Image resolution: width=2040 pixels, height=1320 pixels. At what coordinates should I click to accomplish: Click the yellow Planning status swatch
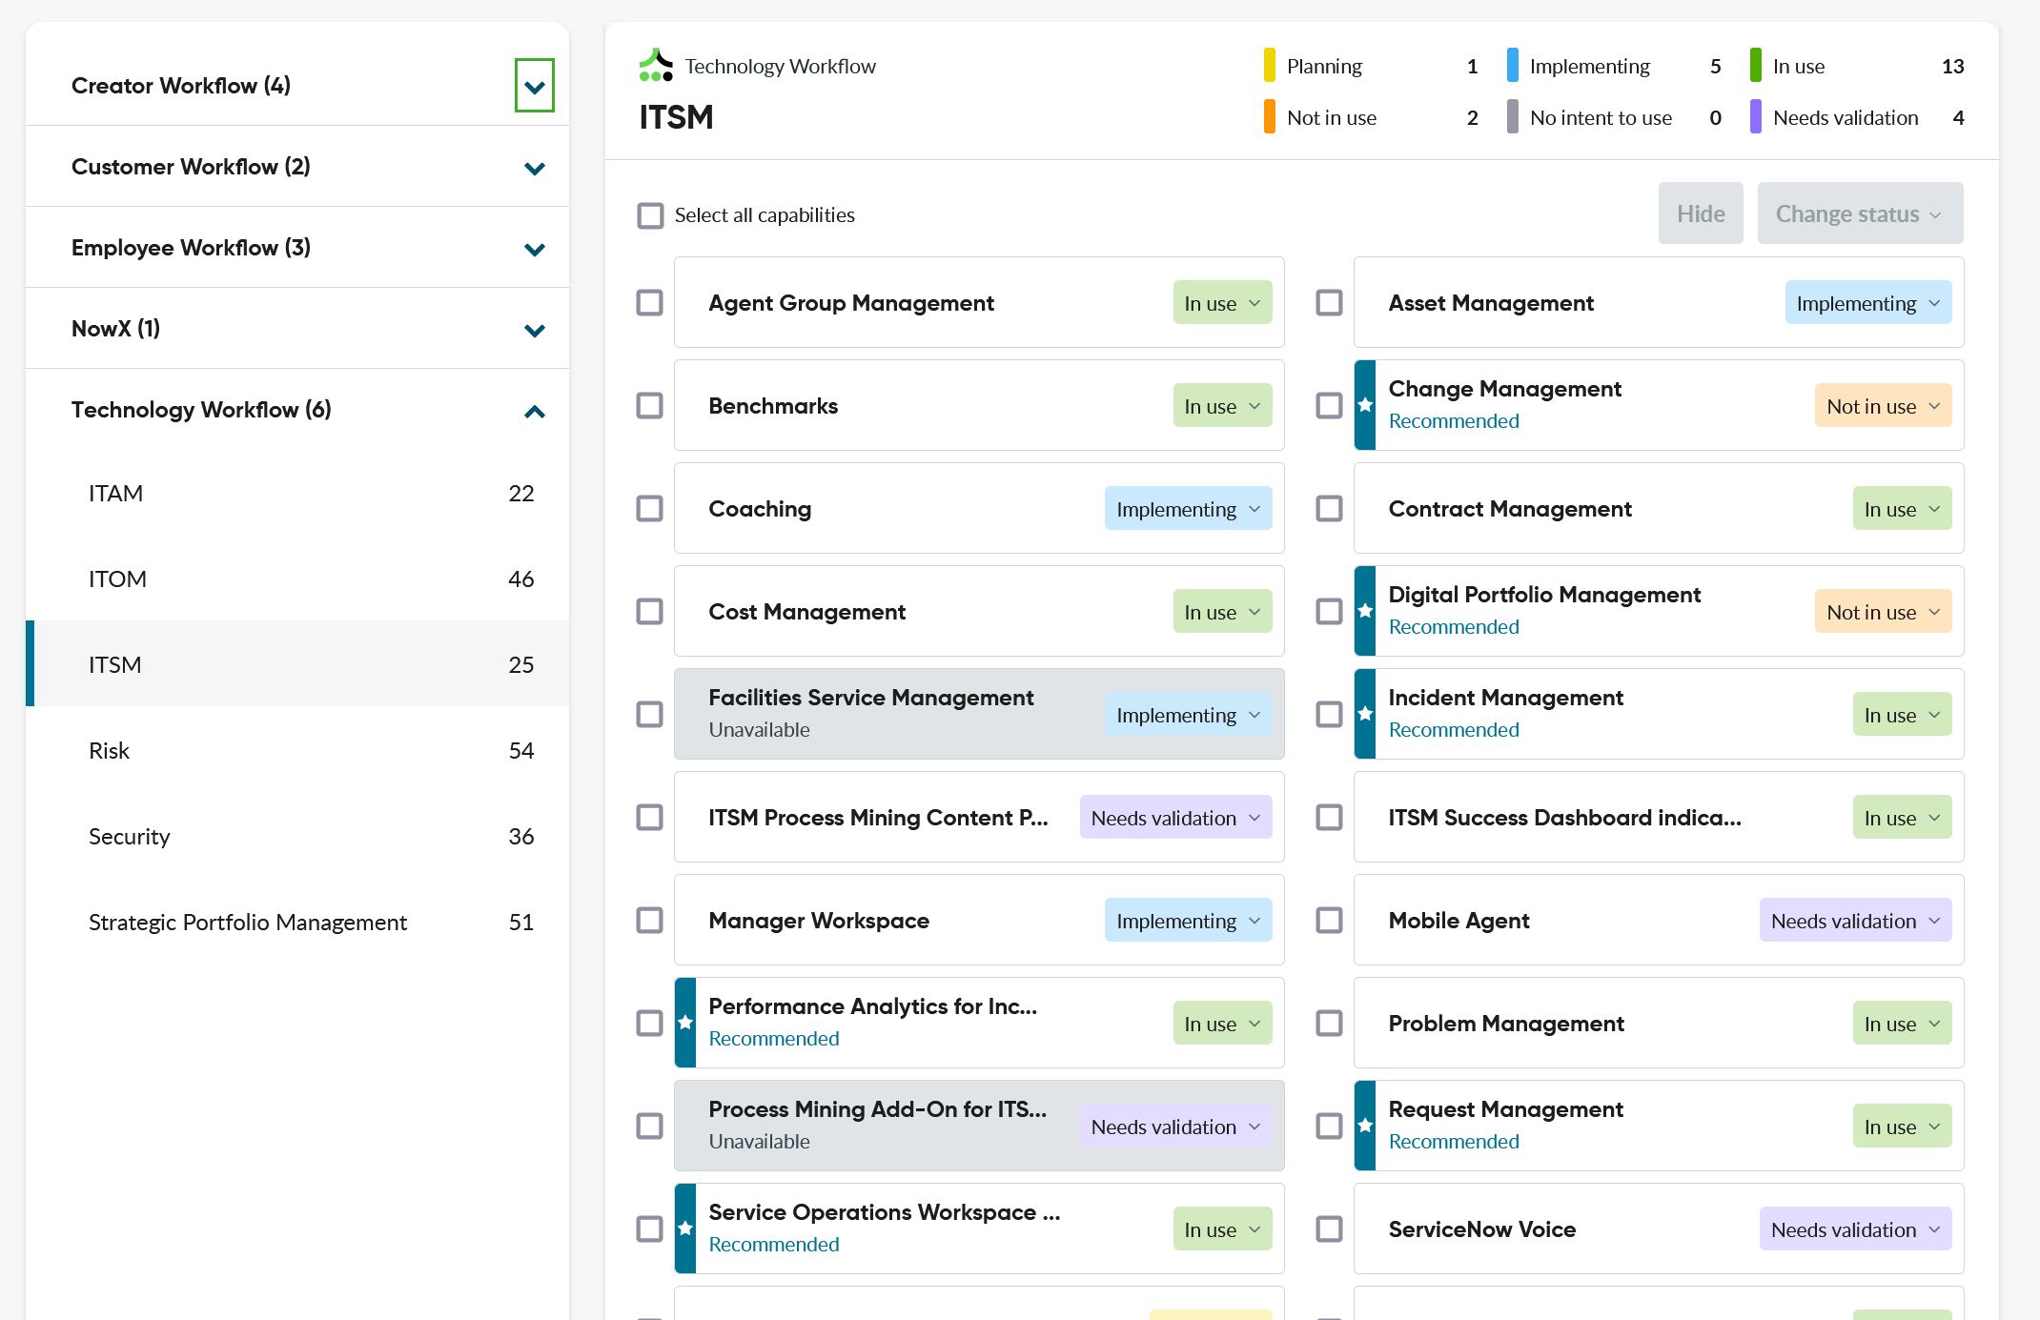click(1270, 65)
